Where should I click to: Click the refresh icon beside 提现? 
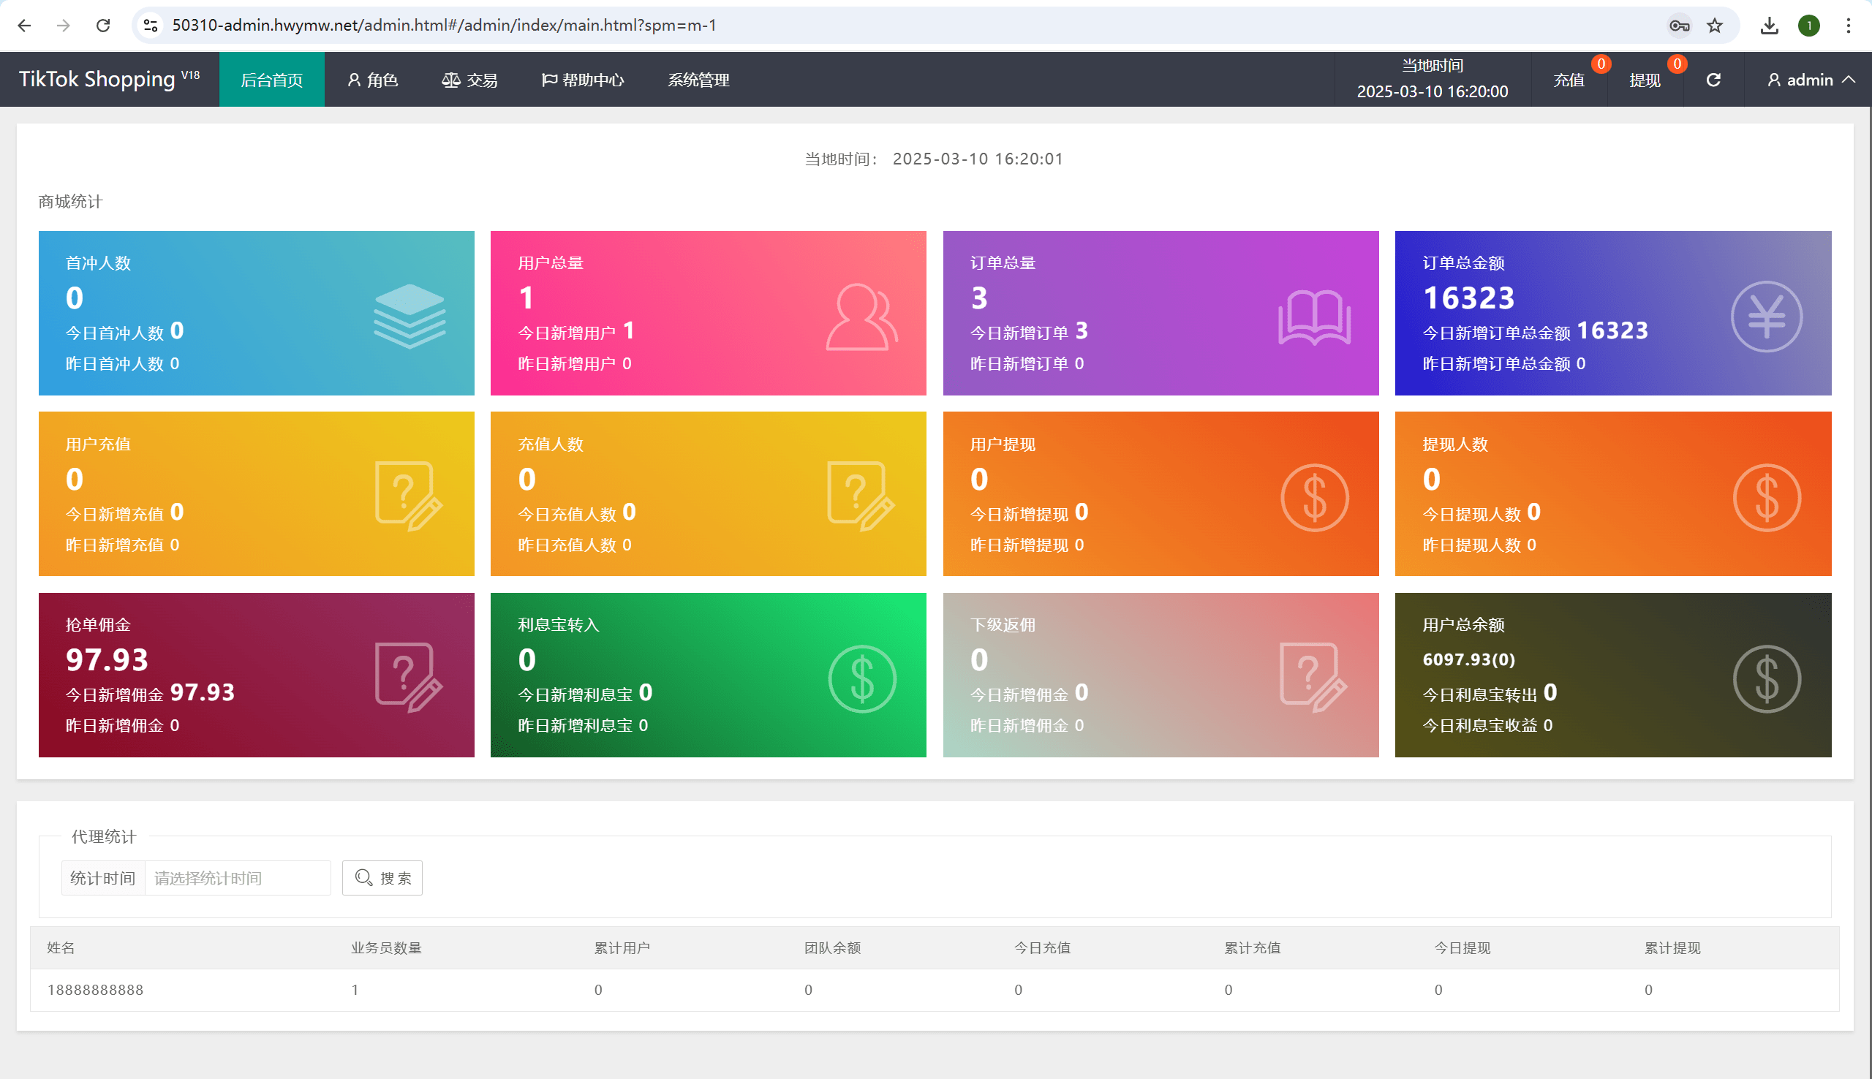tap(1713, 79)
